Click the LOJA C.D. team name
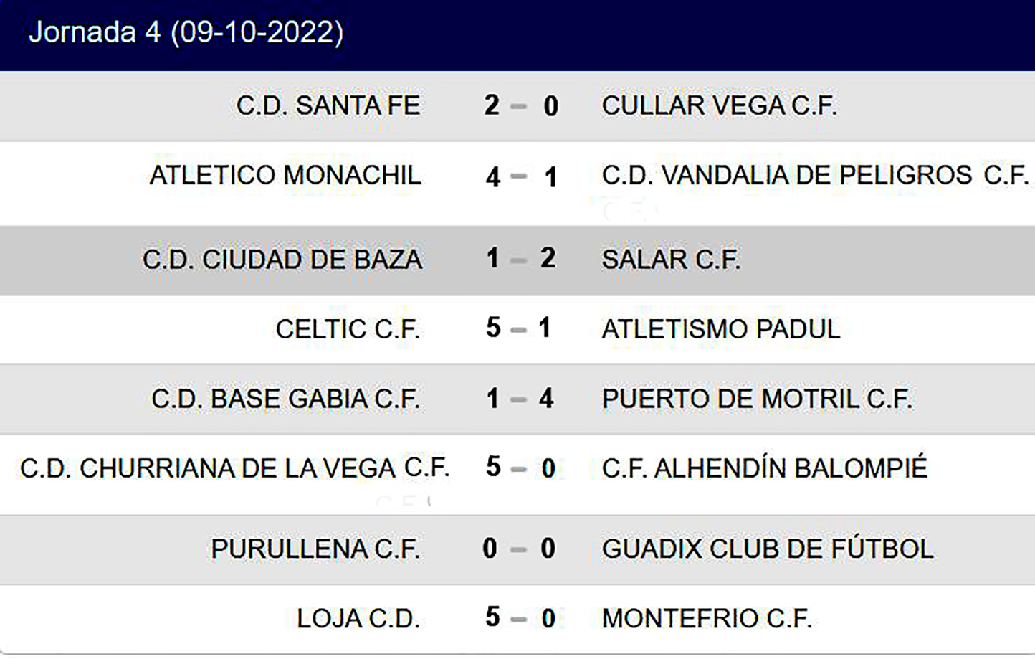Image resolution: width=1035 pixels, height=659 pixels. [x=358, y=619]
